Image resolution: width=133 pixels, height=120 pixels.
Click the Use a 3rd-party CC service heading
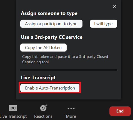point(52,37)
